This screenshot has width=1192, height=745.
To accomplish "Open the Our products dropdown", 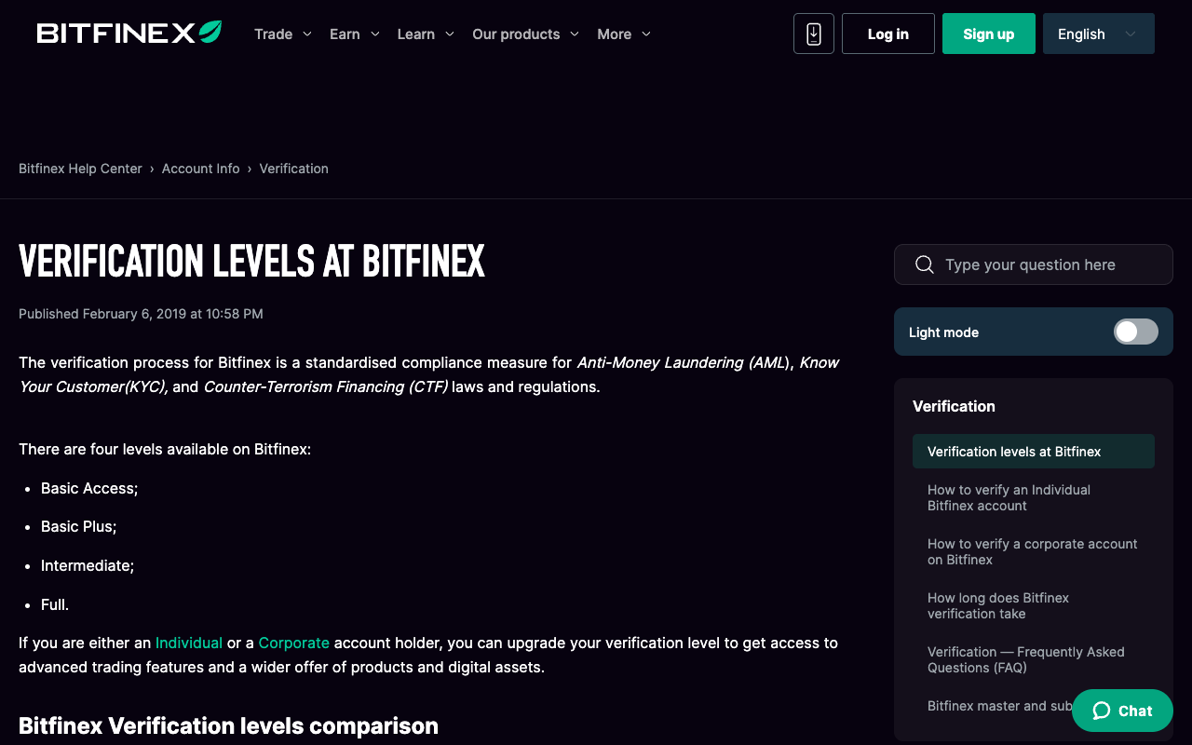I will 526,34.
